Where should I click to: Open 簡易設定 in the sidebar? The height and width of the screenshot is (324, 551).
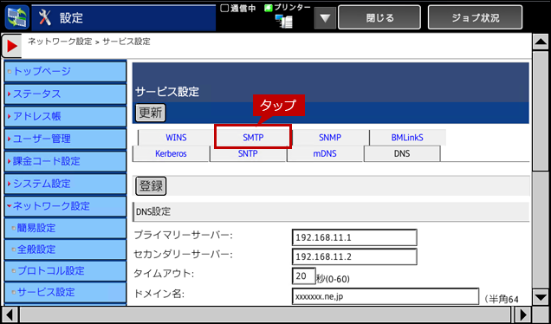tap(65, 228)
